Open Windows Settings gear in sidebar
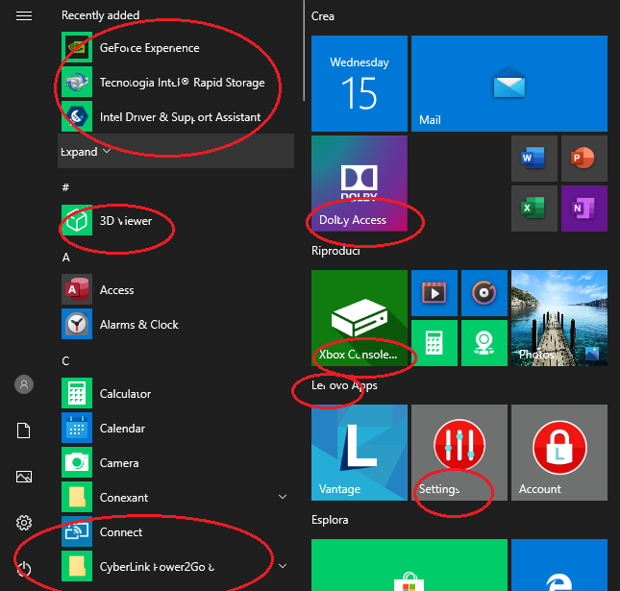 pos(24,523)
